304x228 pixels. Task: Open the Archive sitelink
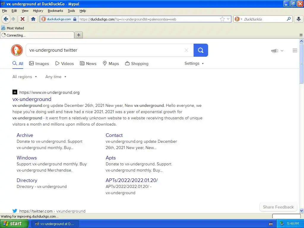click(x=25, y=135)
